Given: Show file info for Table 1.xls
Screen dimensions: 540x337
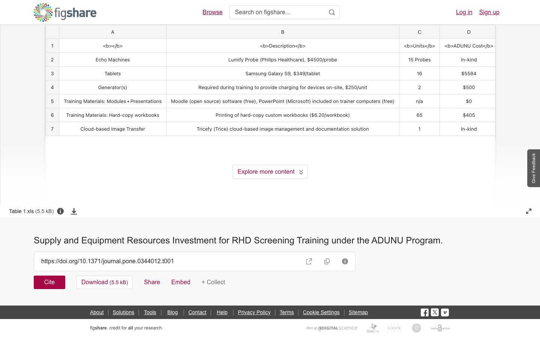Looking at the screenshot, I should [60, 211].
